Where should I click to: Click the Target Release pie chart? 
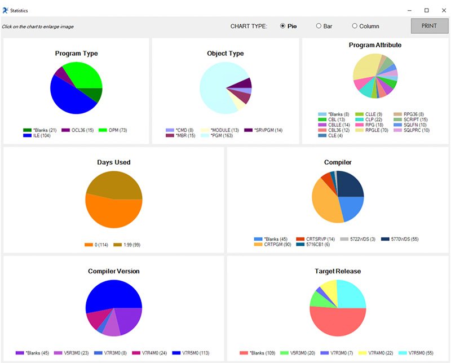(338, 308)
